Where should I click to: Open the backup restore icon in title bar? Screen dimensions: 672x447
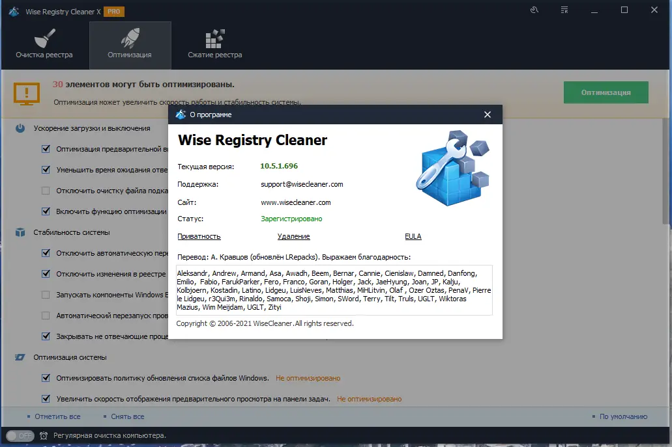pyautogui.click(x=534, y=10)
